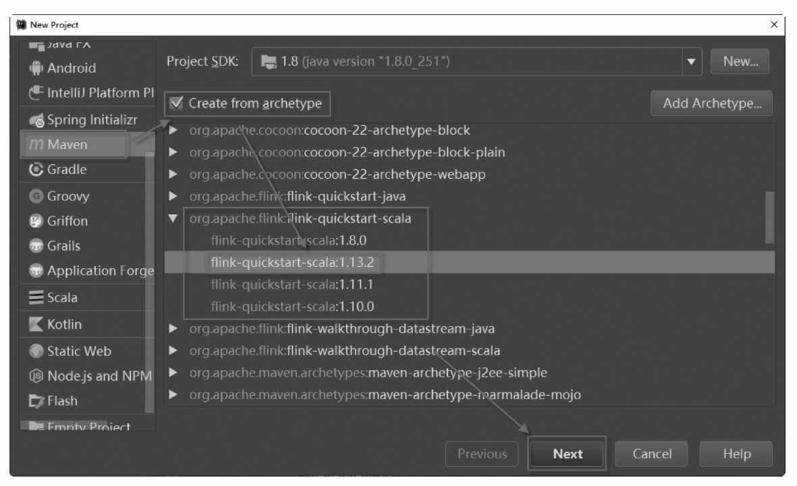Open the Add Archetype dialog button

coord(711,104)
